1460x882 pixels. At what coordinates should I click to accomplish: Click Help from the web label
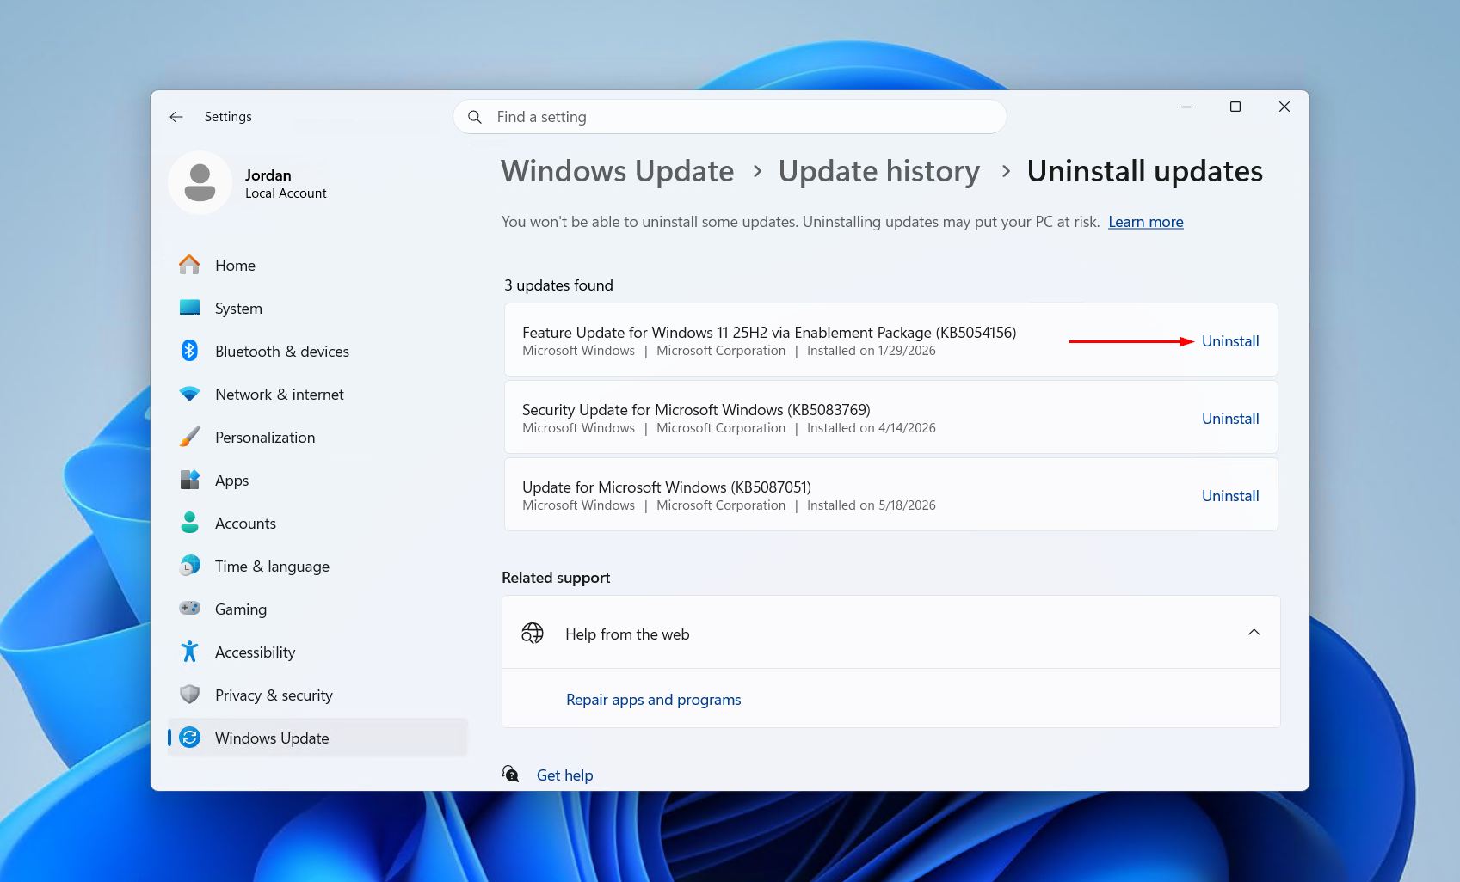coord(627,634)
